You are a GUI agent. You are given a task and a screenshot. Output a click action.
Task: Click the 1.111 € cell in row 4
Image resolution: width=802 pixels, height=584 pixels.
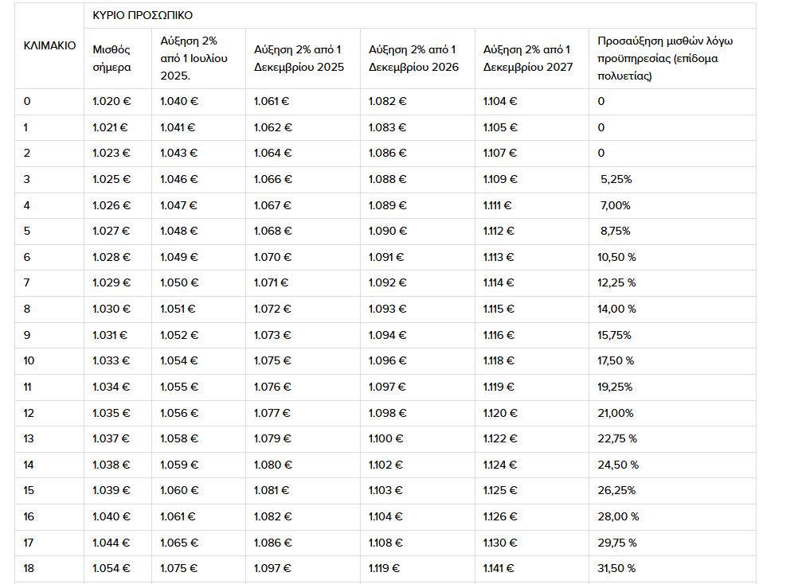pos(497,205)
